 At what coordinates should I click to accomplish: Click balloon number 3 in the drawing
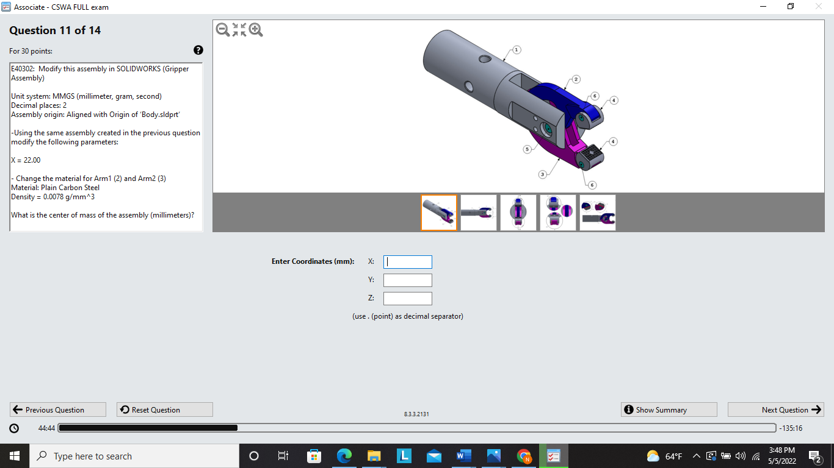tap(542, 175)
